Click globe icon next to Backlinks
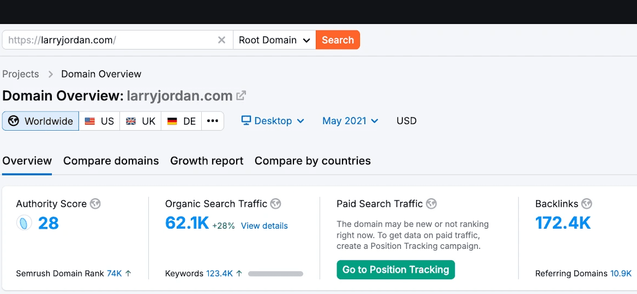637x294 pixels. tap(587, 204)
